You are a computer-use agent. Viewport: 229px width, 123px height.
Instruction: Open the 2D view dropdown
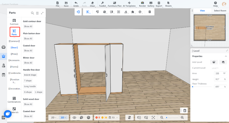54,117
